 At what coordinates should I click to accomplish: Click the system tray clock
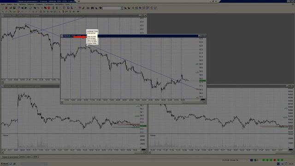click(291, 164)
